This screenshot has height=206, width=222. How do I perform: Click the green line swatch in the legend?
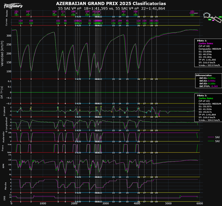click(x=211, y=141)
